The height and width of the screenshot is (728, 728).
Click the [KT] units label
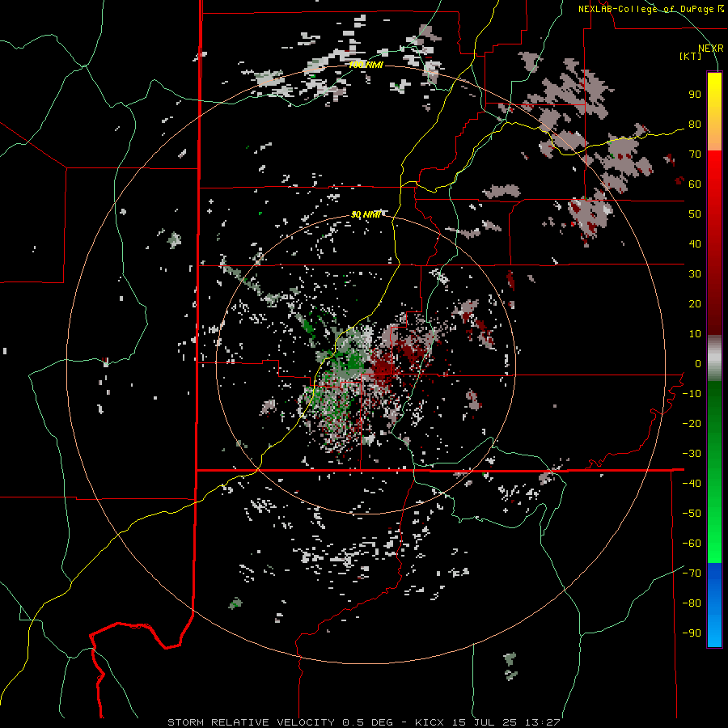691,56
